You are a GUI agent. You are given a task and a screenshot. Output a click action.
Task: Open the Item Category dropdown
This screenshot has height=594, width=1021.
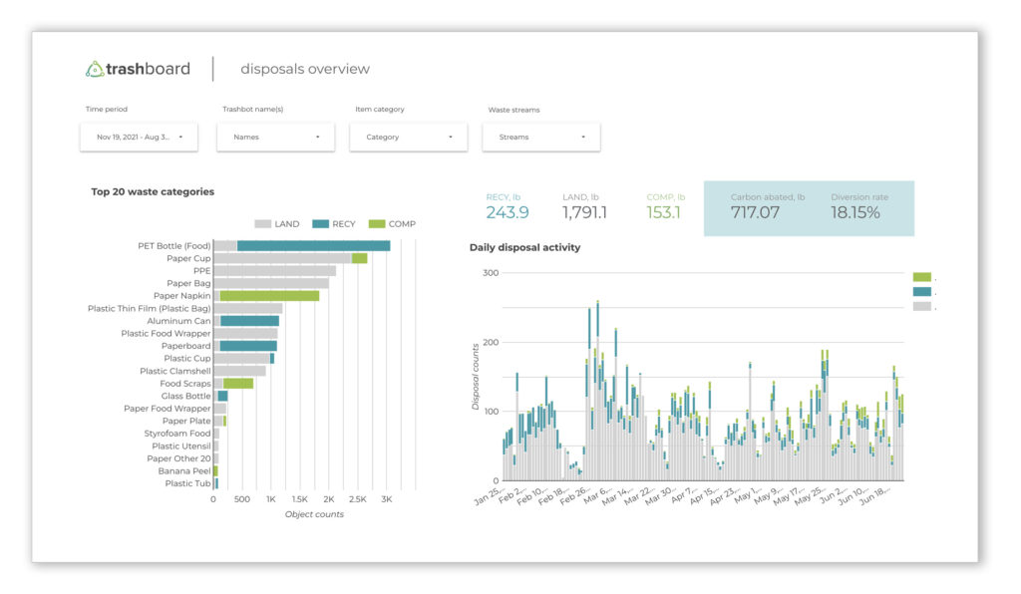pyautogui.click(x=408, y=137)
